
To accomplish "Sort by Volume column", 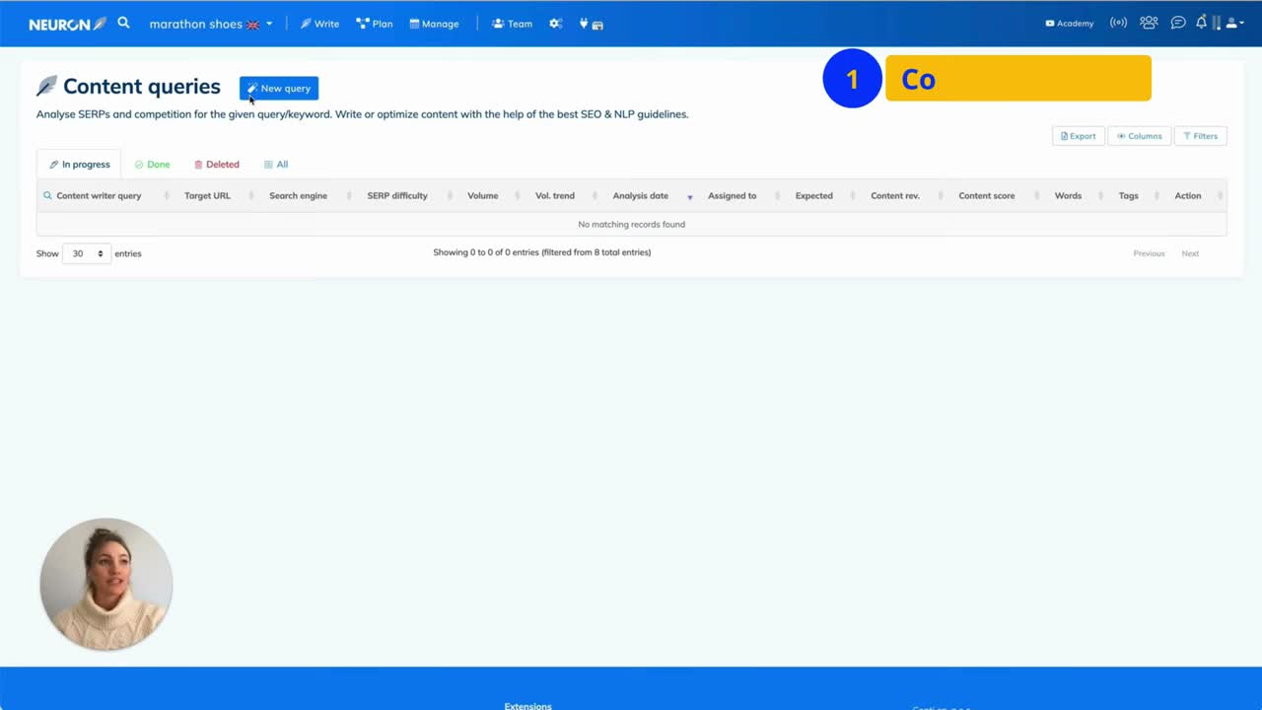I will [490, 195].
